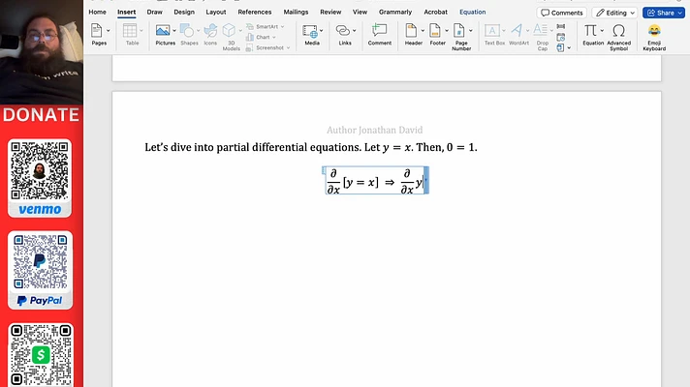Click the Venmo QR code

coord(40,171)
